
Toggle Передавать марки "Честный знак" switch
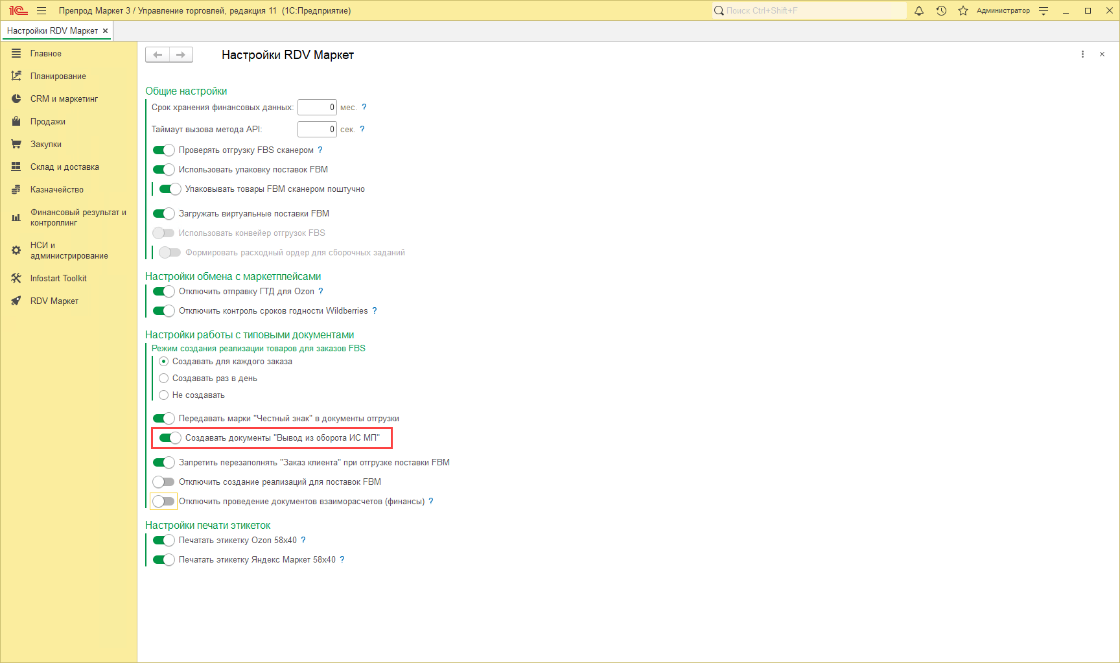(x=163, y=418)
